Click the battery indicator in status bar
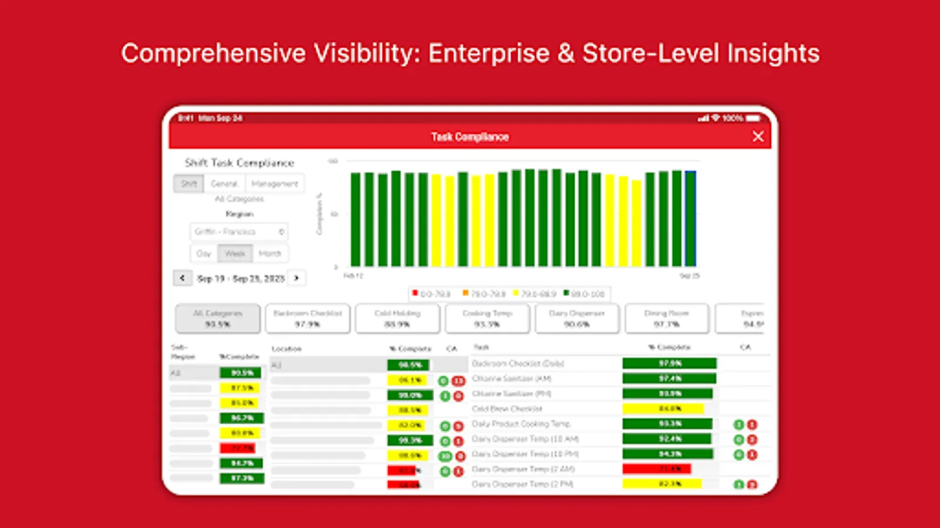The width and height of the screenshot is (940, 528). 753,118
